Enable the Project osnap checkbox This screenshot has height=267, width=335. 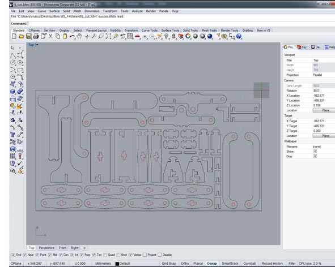click(145, 255)
